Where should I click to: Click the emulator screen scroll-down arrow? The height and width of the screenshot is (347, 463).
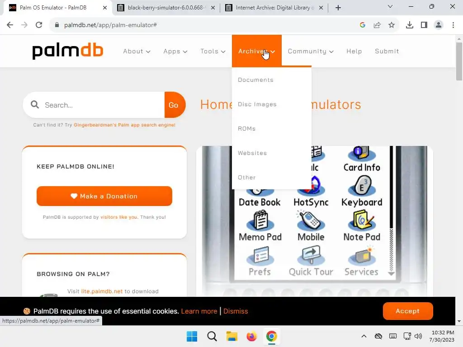coord(391,273)
